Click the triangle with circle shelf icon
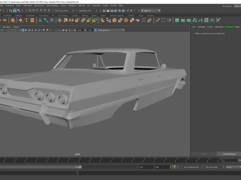 tap(40, 20)
